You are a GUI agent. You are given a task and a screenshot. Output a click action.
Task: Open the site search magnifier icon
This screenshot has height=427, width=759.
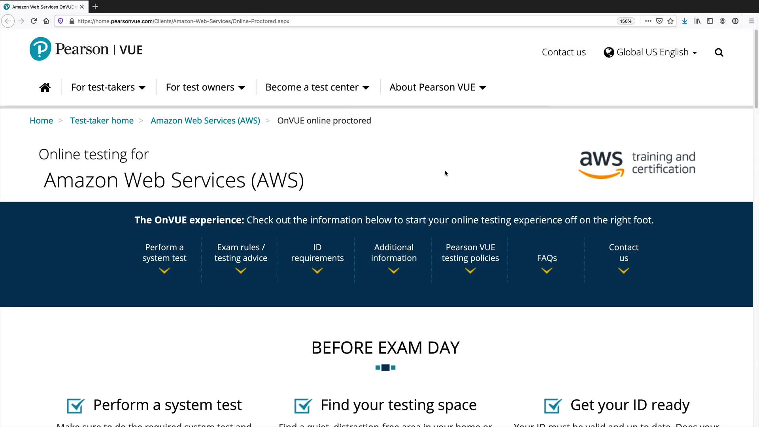click(x=719, y=53)
